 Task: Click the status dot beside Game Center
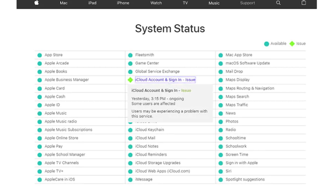pos(130,63)
